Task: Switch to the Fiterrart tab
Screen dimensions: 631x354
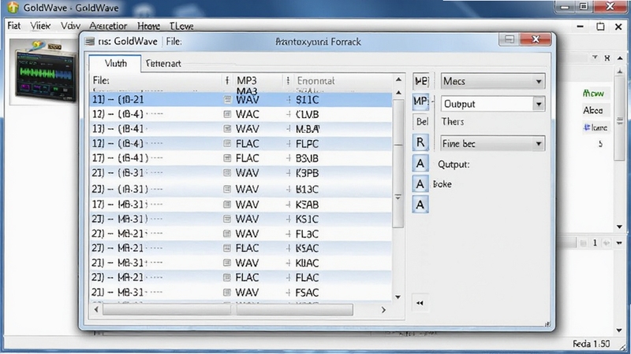Action: 163,64
